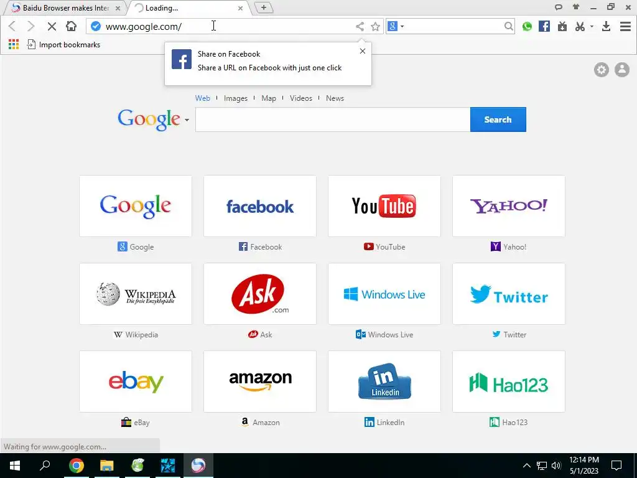Open the LinkedIn speed dial tile
Image resolution: width=637 pixels, height=478 pixels.
click(384, 382)
